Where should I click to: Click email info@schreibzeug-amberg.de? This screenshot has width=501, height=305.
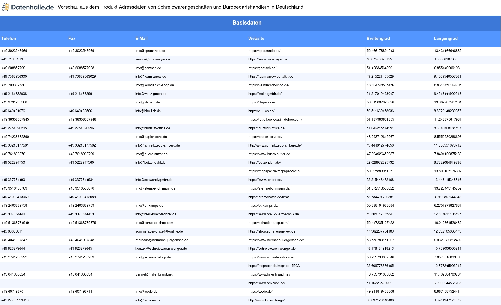tap(158, 145)
